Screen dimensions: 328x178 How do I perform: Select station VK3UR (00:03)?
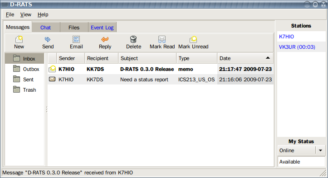click(x=301, y=47)
